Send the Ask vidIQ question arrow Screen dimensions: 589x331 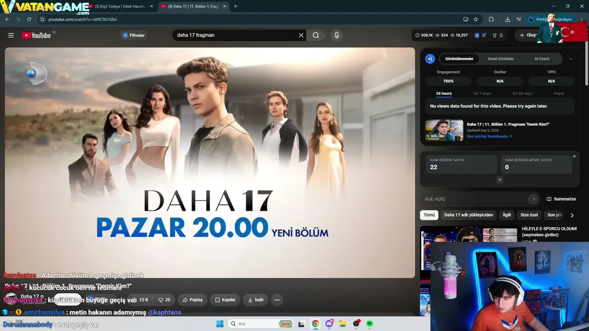coord(533,199)
